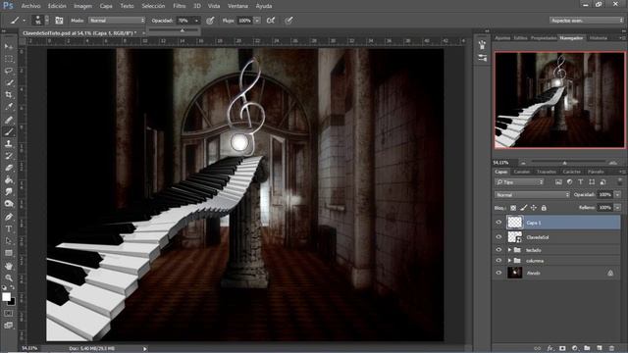The image size is (628, 353).
Task: Select the Horizontal Type tool
Action: (x=9, y=228)
